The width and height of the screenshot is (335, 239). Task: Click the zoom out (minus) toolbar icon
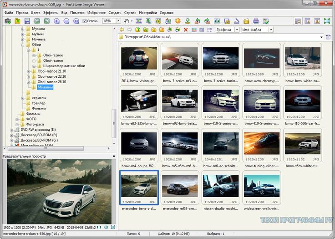tap(66, 21)
